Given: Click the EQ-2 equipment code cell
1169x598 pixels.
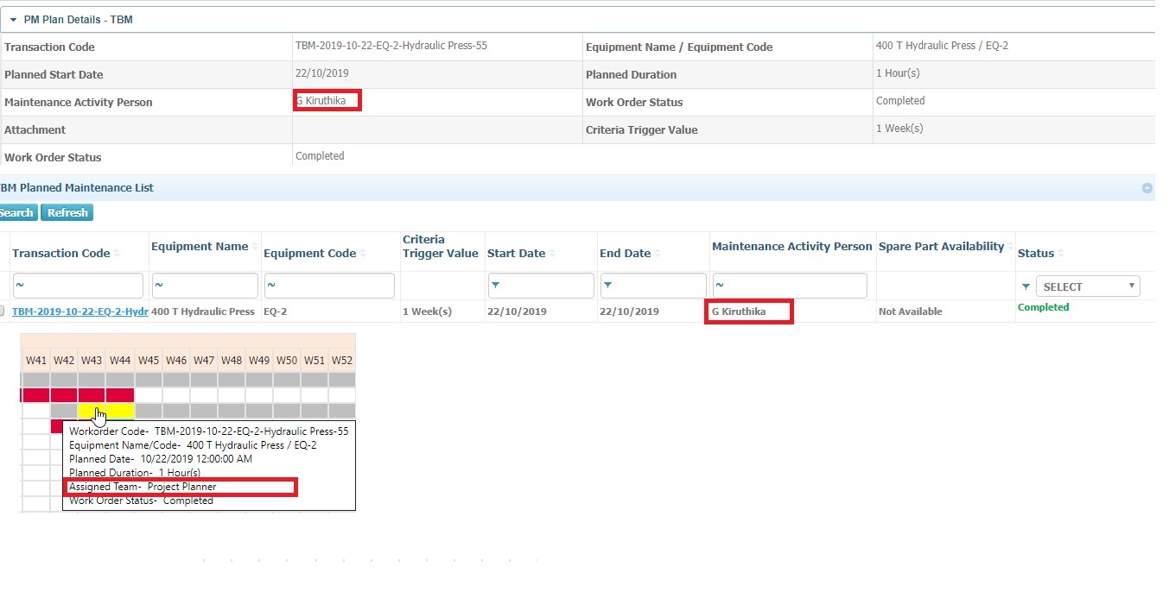Looking at the screenshot, I should click(x=276, y=312).
